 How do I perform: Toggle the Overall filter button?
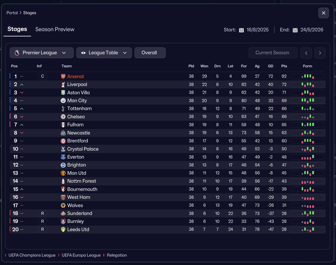150,53
